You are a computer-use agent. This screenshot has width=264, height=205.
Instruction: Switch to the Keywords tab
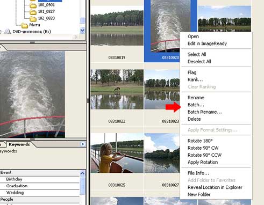point(19,144)
